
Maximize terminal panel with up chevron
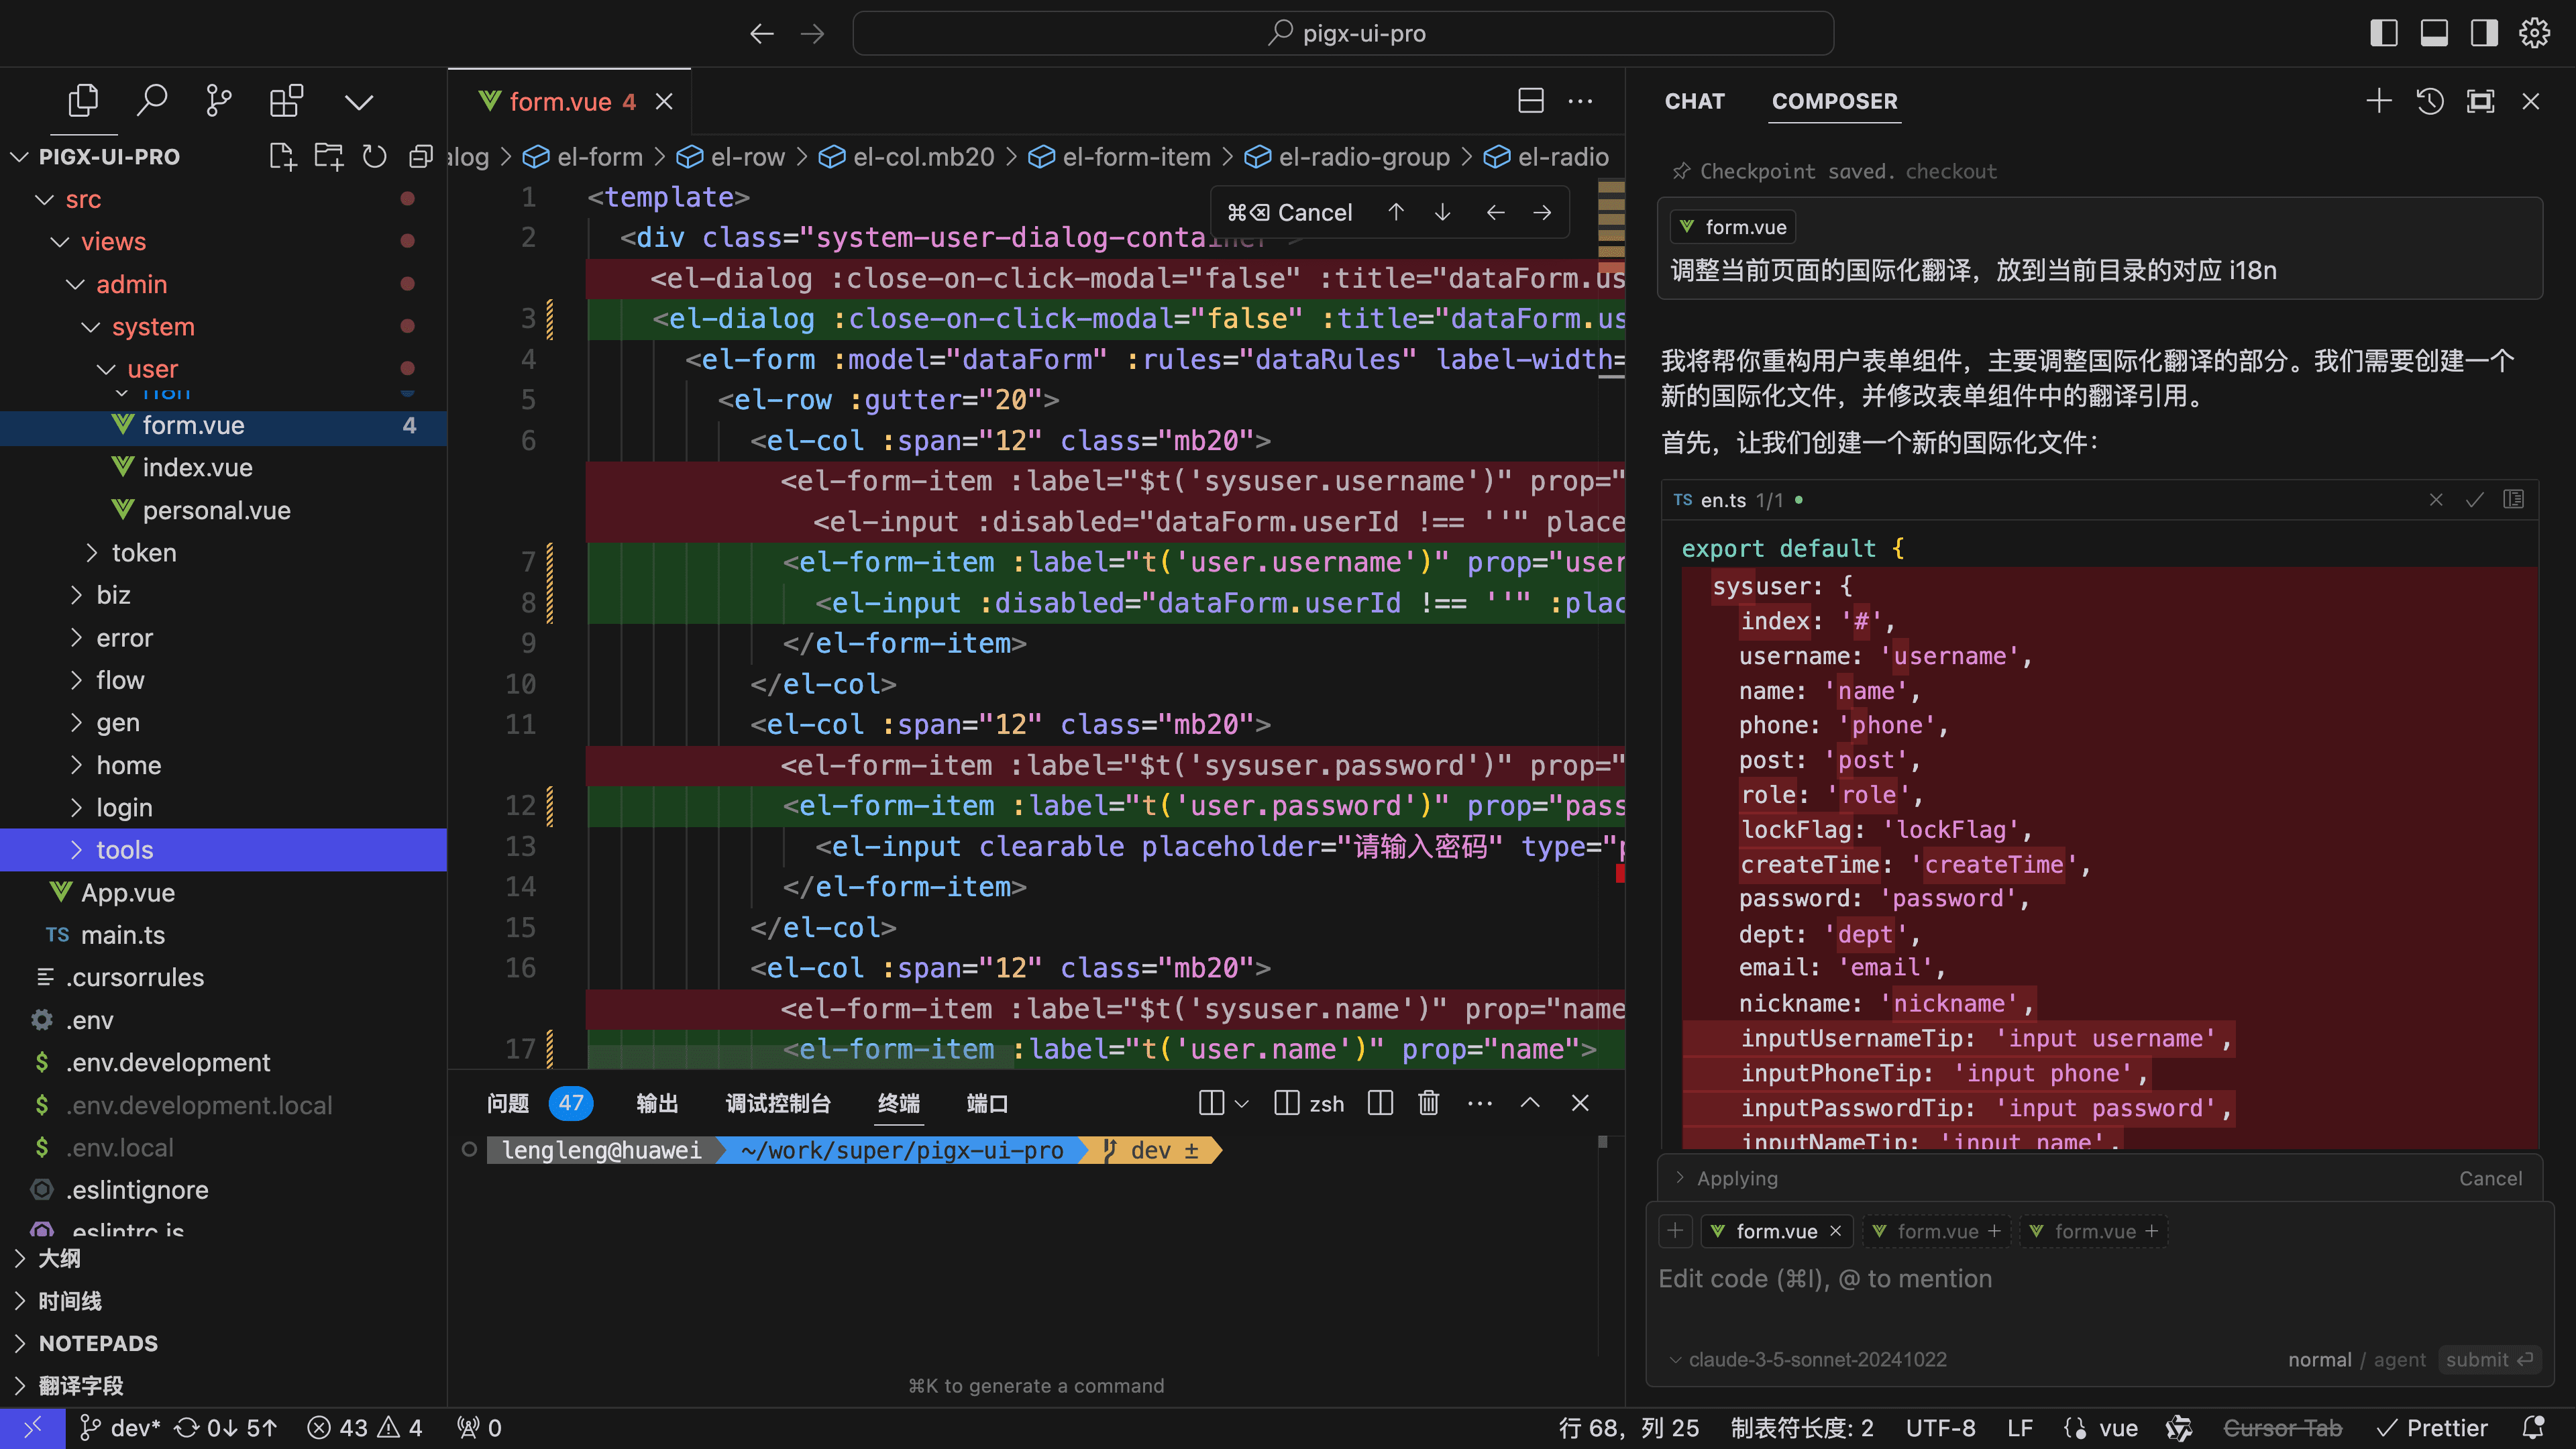(x=1530, y=1102)
